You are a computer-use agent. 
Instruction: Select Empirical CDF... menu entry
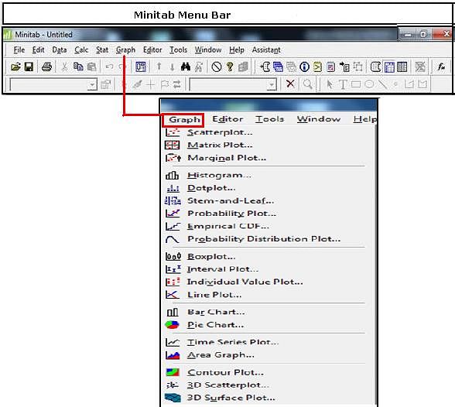[x=228, y=226]
